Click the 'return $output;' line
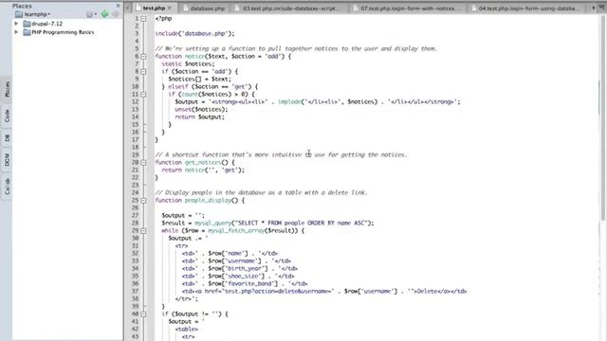This screenshot has width=607, height=341. [x=199, y=117]
